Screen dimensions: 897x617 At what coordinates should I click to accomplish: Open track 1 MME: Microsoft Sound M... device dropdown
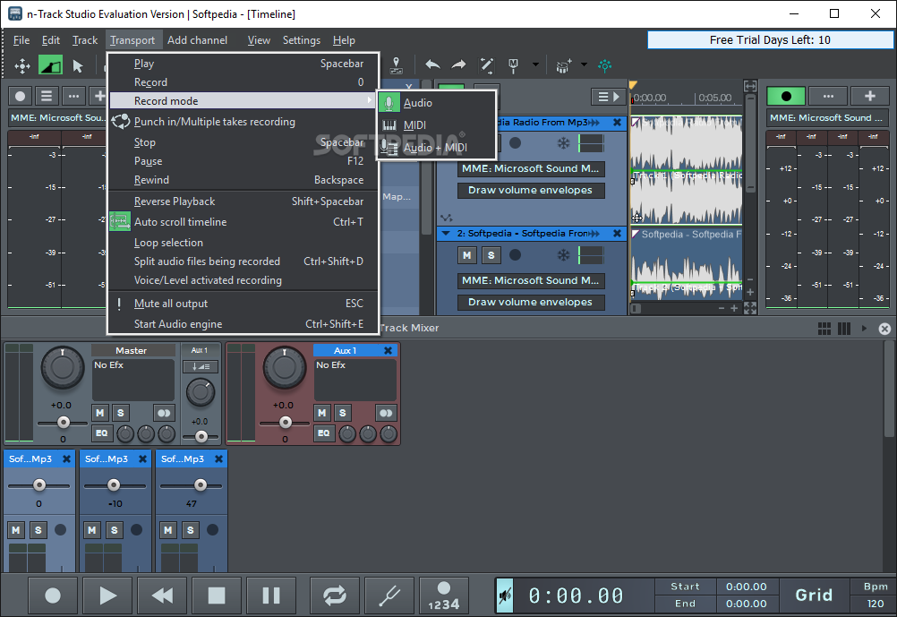[x=531, y=169]
